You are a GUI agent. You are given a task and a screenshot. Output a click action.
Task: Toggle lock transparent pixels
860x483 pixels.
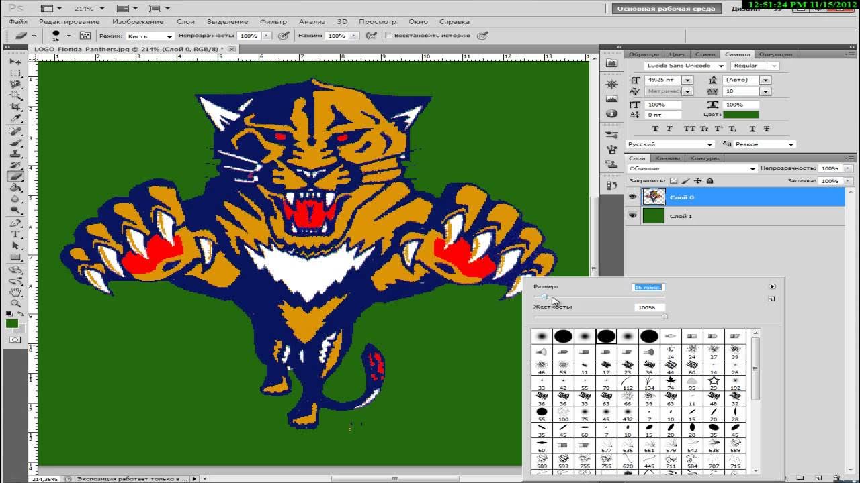point(674,181)
